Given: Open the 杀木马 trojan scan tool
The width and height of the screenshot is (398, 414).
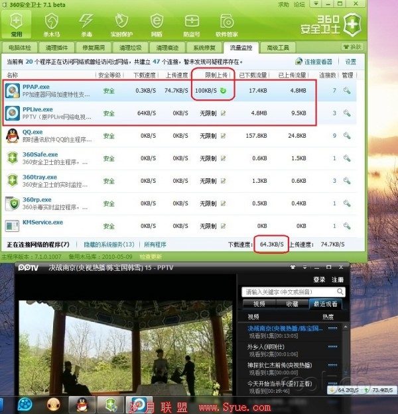Looking at the screenshot, I should point(51,25).
